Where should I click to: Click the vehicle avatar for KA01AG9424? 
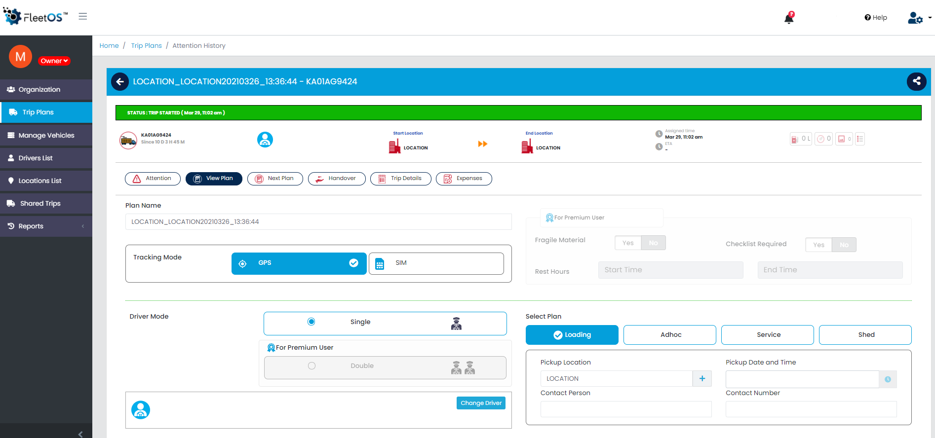coord(128,140)
